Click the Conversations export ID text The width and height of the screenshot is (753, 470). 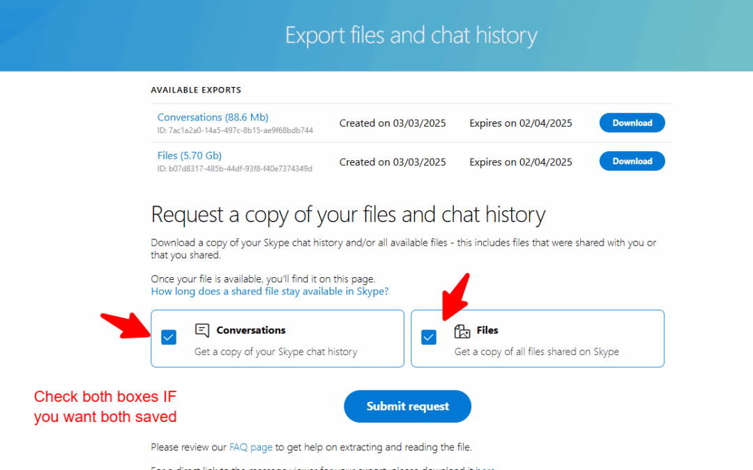pyautogui.click(x=236, y=130)
